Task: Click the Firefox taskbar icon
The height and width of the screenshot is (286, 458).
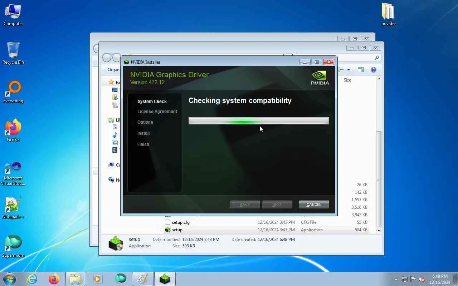Action: pyautogui.click(x=54, y=279)
